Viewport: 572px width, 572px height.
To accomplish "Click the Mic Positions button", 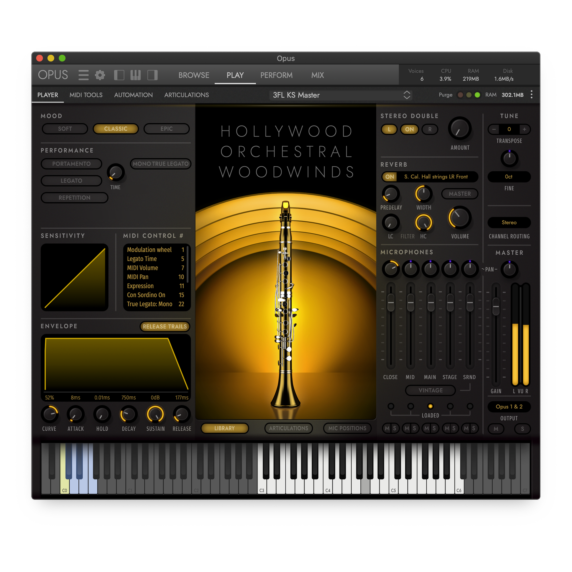I will [347, 428].
